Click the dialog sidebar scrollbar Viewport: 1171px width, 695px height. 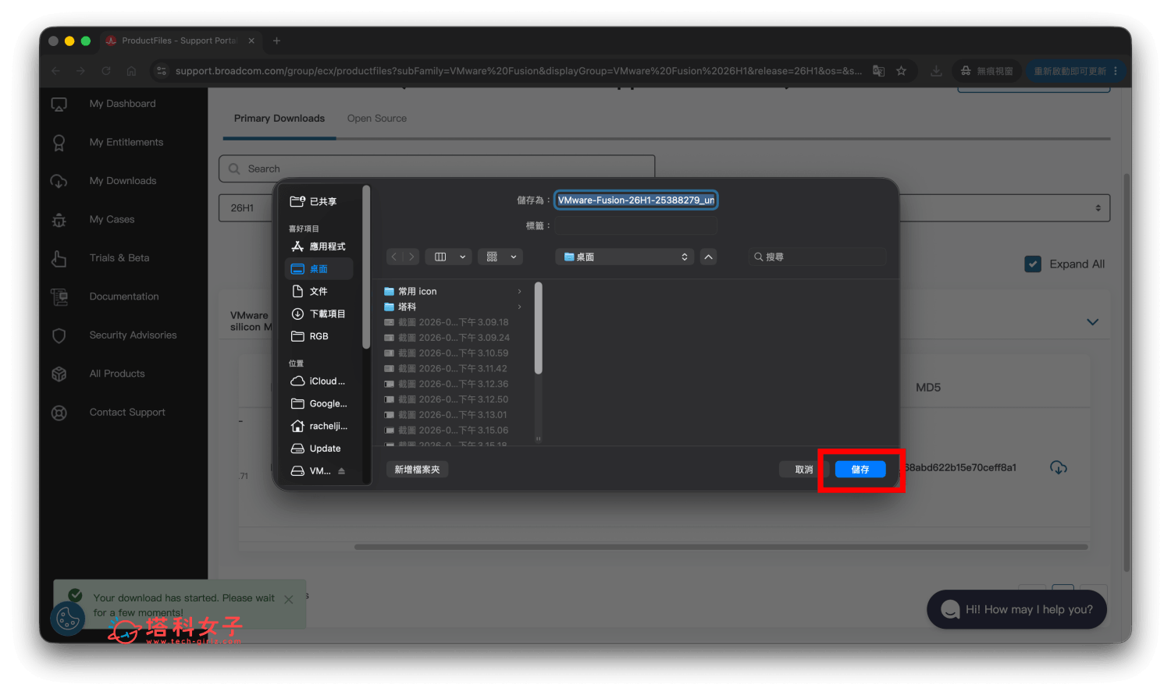(x=366, y=268)
